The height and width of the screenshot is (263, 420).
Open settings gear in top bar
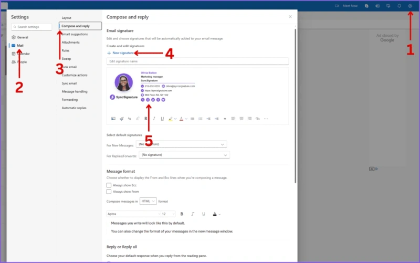point(410,6)
